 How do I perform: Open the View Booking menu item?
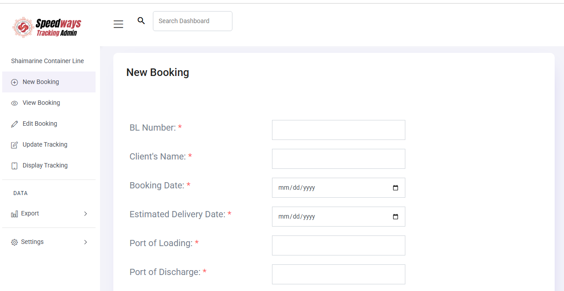[41, 103]
